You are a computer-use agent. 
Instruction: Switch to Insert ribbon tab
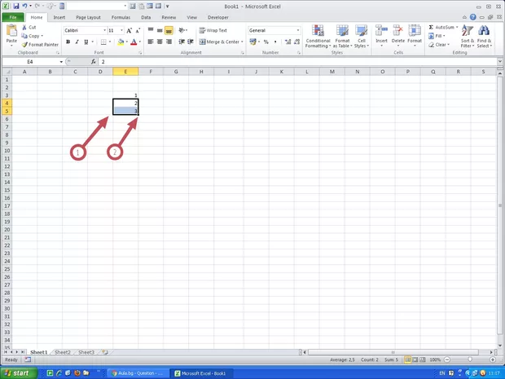click(x=59, y=17)
